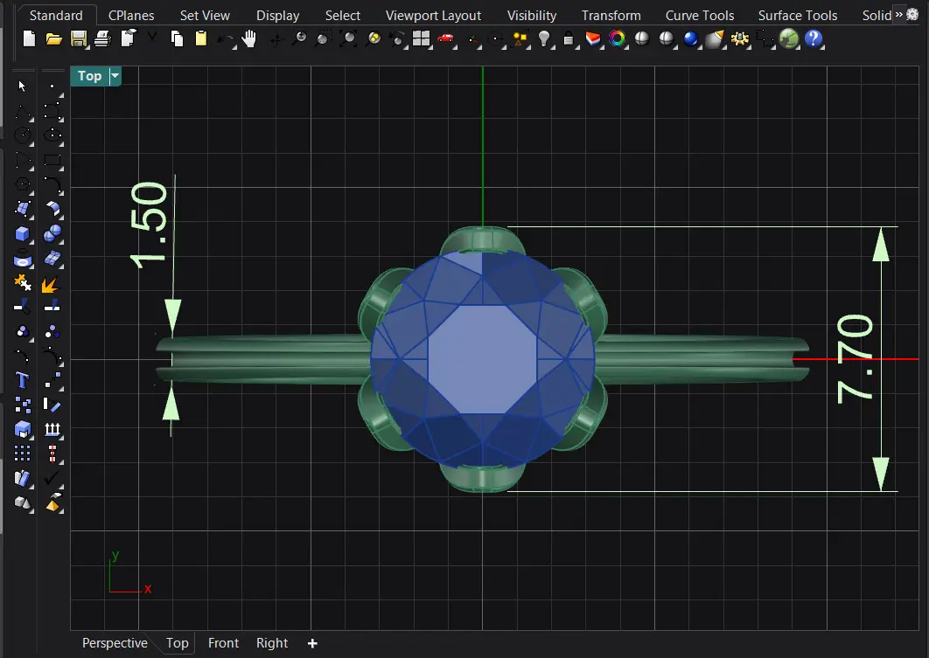Click the light bulb hide objects icon
The width and height of the screenshot is (929, 658).
coord(544,39)
